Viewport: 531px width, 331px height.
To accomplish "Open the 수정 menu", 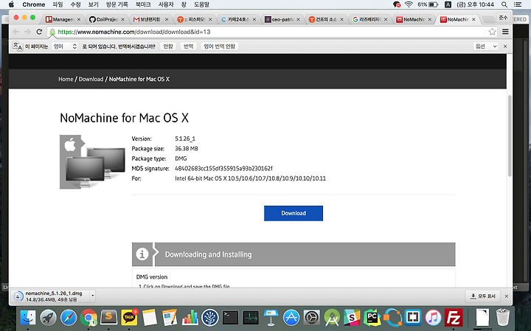I will click(75, 4).
